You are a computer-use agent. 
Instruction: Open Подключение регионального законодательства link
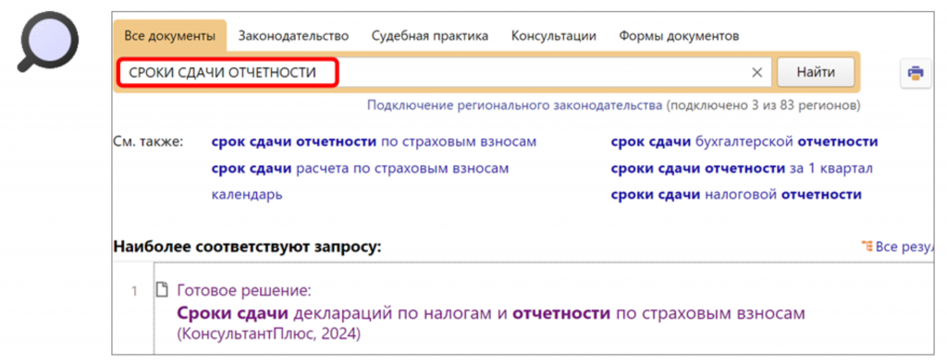coord(514,105)
